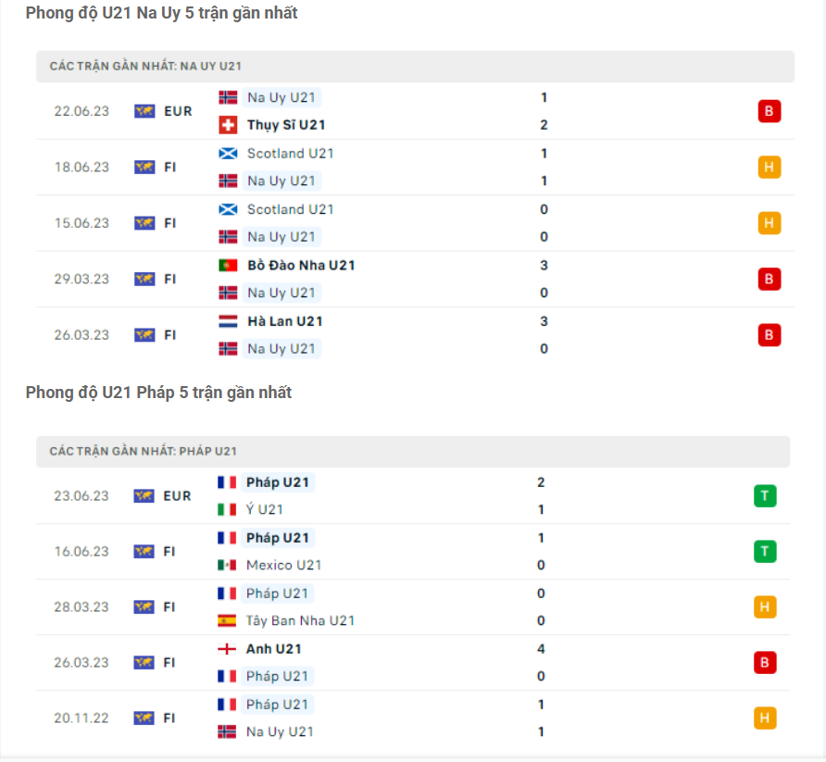Open the Bồ Đào Nha U21 team link
Viewport: 826px width, 762px height.
pyautogui.click(x=301, y=266)
